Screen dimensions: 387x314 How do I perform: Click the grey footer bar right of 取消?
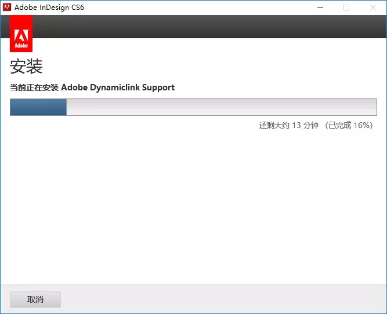(220, 300)
